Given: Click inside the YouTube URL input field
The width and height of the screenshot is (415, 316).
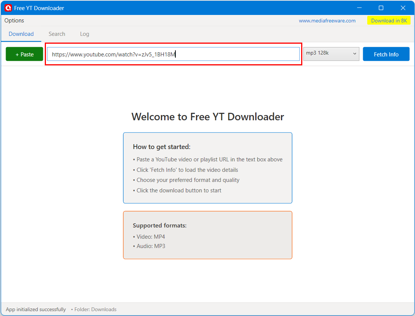Looking at the screenshot, I should pos(174,54).
